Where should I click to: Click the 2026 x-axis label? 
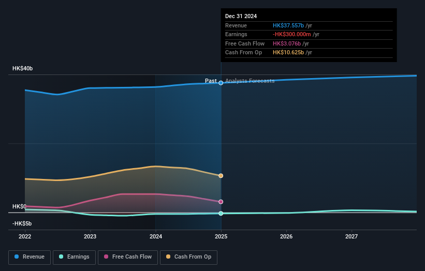point(286,237)
